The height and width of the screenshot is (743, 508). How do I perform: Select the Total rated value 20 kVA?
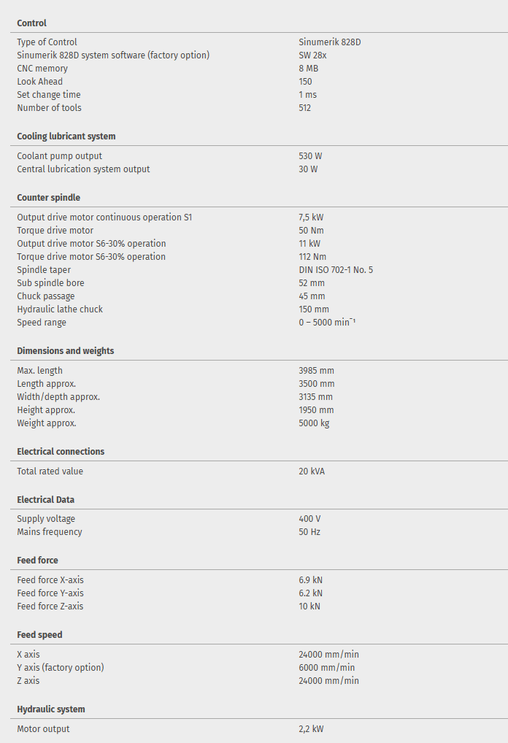click(312, 471)
